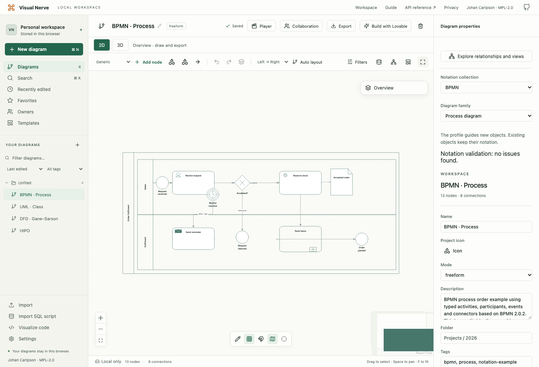
Task: Click the panel layout icon in toolbar
Action: [x=408, y=62]
